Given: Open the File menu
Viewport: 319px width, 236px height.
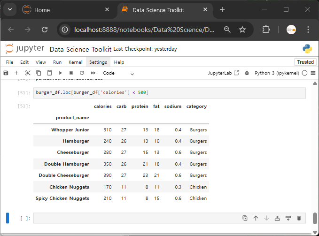Looking at the screenshot, I should [9, 62].
